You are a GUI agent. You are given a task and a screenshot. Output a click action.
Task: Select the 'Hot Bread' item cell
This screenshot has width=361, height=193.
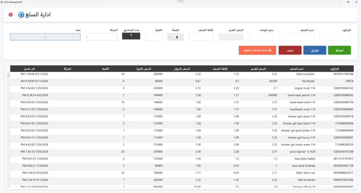pos(309,81)
